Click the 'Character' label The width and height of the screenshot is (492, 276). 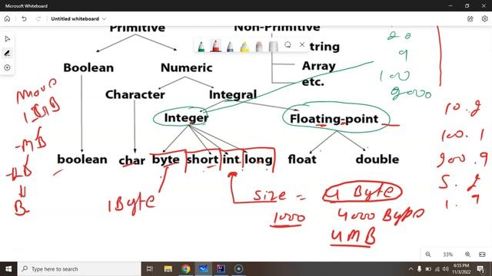point(135,94)
